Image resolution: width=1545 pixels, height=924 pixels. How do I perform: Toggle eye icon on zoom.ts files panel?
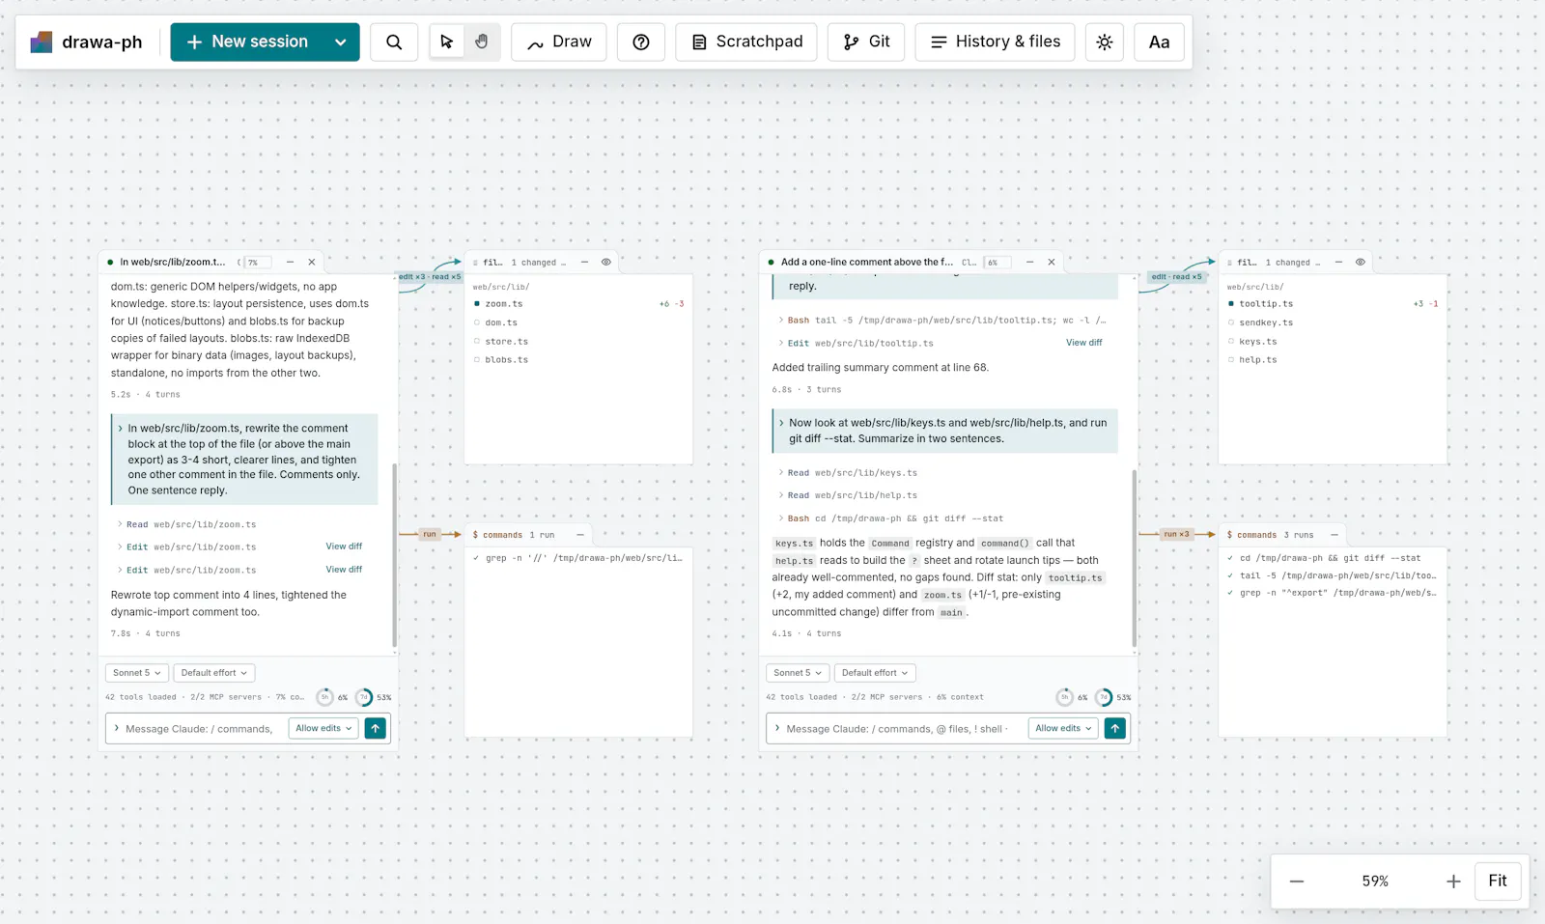point(606,262)
